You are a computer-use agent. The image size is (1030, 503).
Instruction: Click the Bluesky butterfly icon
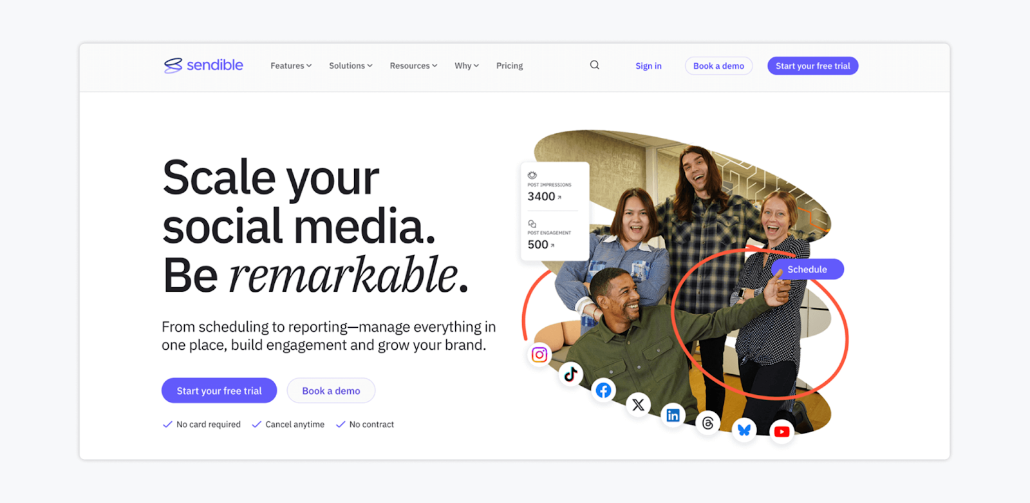pyautogui.click(x=744, y=430)
